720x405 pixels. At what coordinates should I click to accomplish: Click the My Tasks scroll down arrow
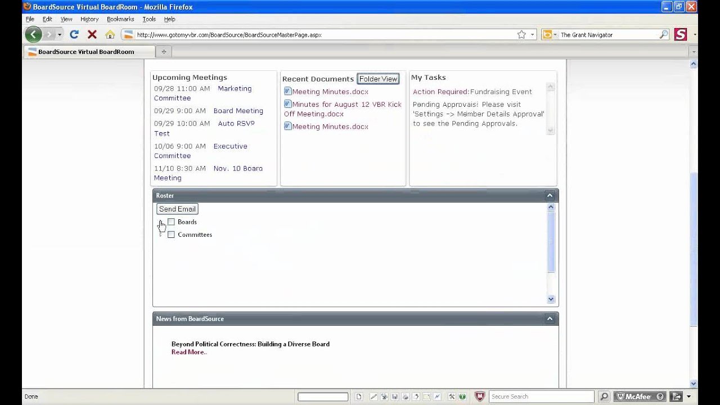click(550, 130)
